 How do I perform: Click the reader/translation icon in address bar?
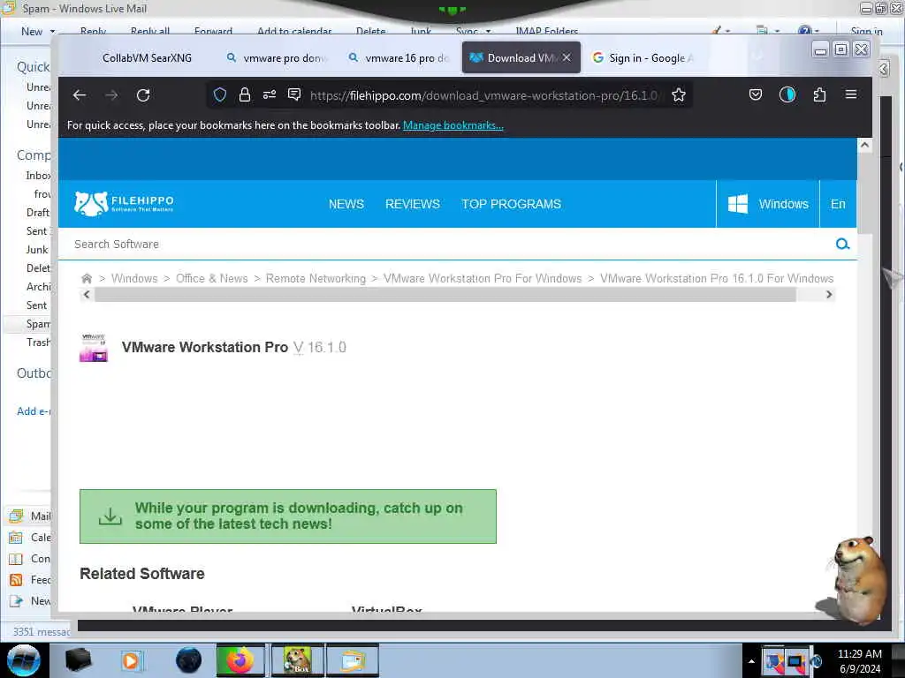294,95
